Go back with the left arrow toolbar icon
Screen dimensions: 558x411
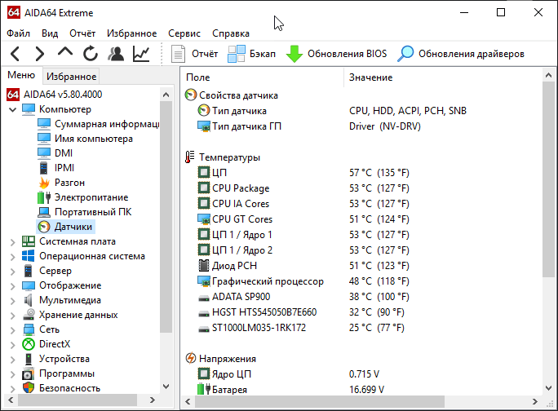(15, 54)
